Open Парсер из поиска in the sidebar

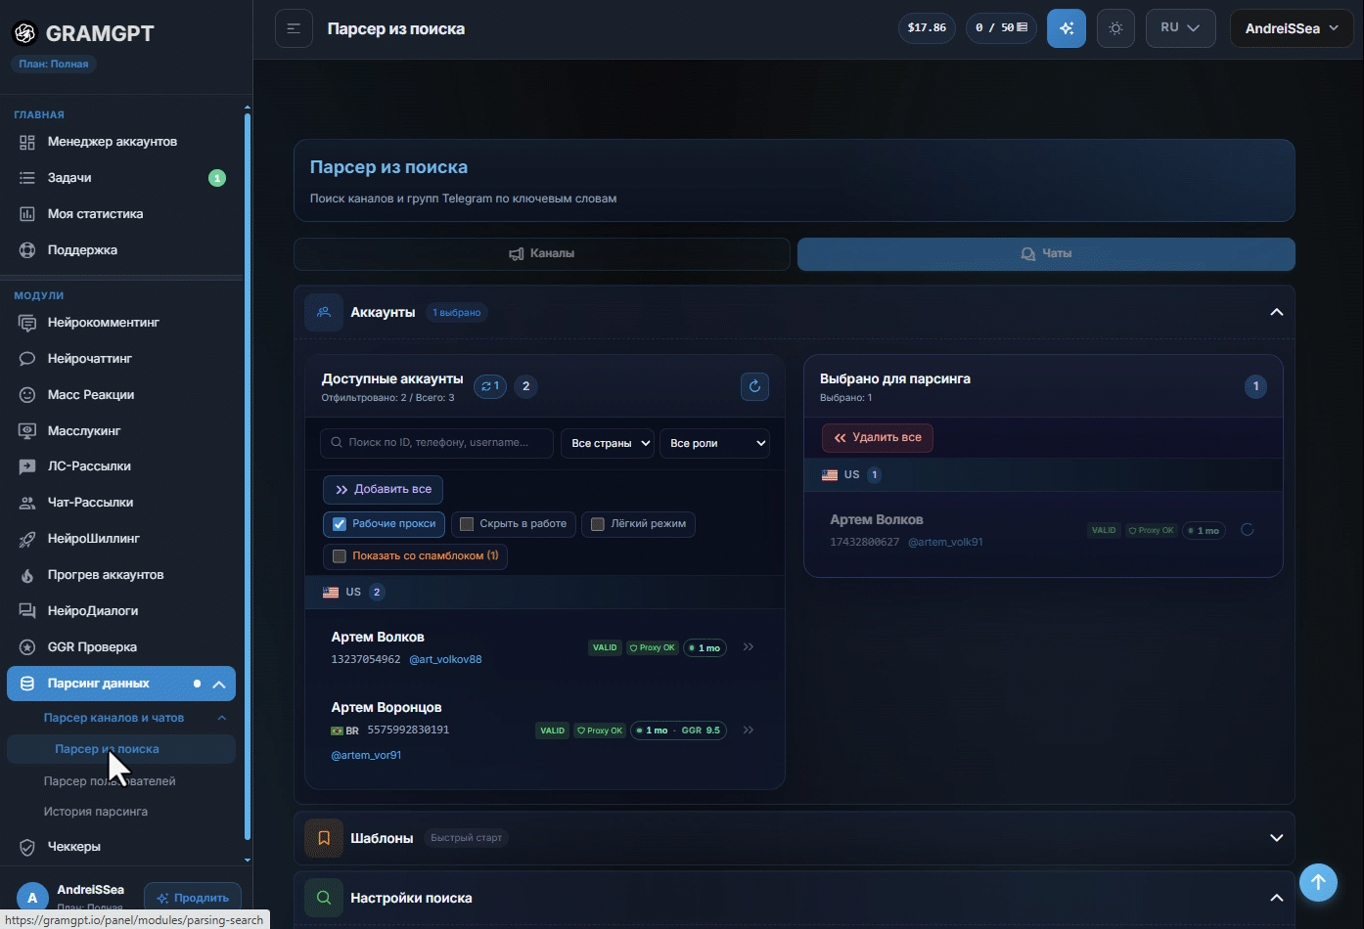click(121, 749)
